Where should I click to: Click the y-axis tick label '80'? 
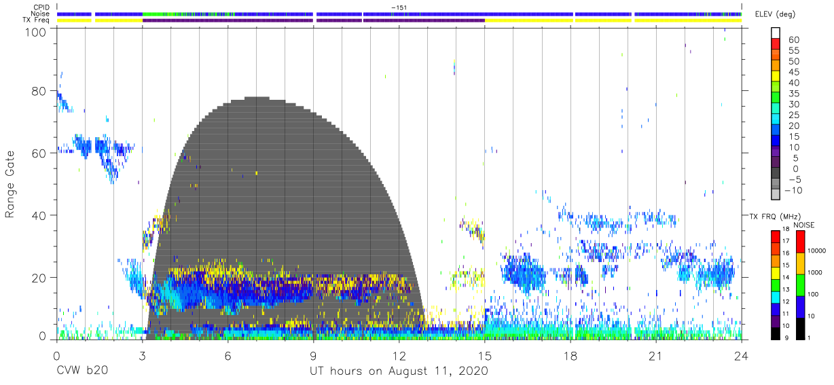pyautogui.click(x=39, y=91)
